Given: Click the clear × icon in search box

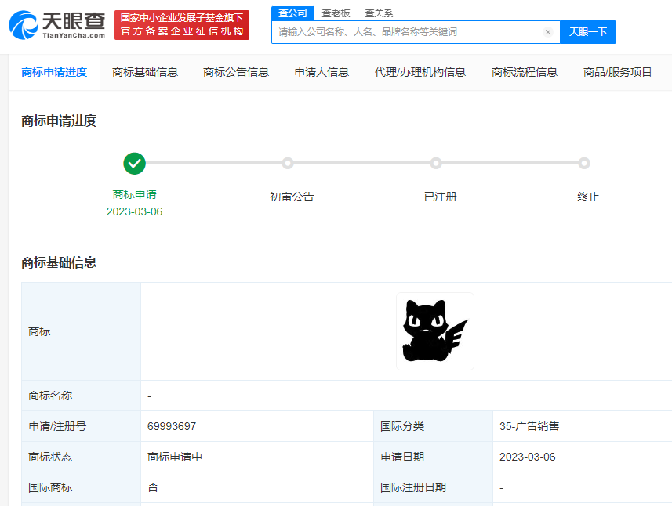Looking at the screenshot, I should tap(547, 32).
